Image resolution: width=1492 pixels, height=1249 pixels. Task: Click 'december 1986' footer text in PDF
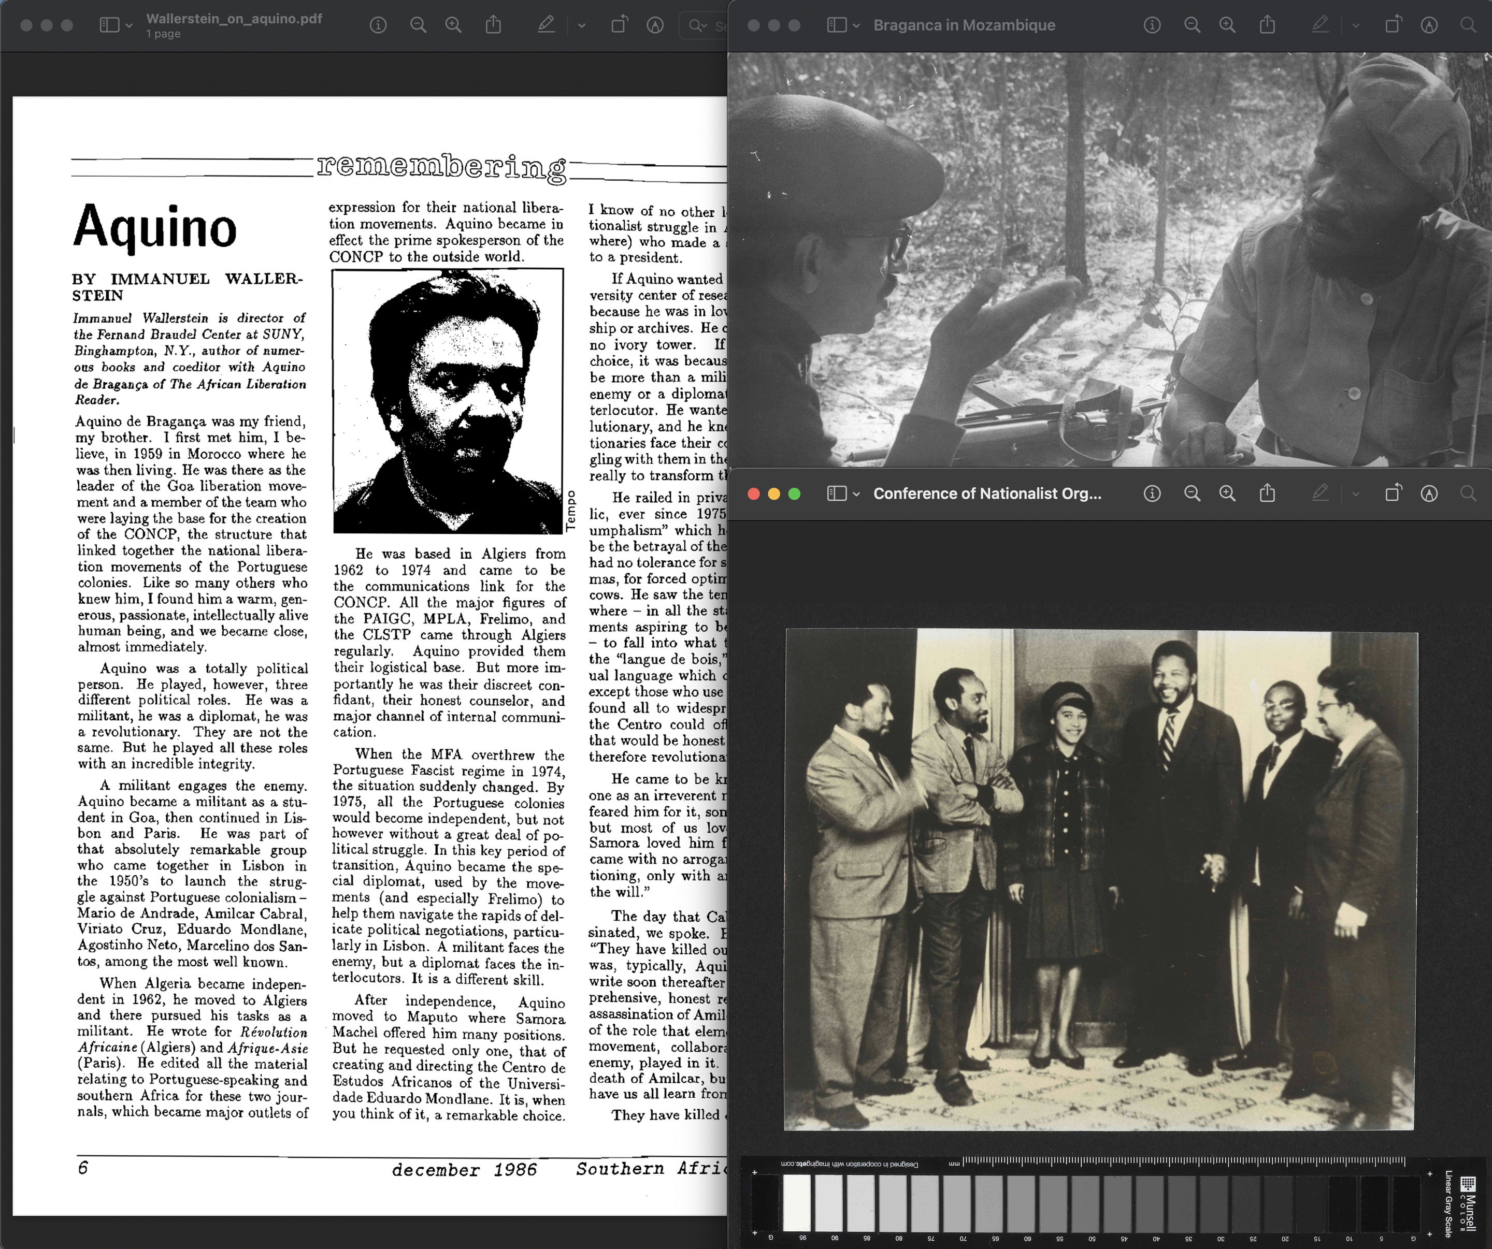click(x=464, y=1170)
